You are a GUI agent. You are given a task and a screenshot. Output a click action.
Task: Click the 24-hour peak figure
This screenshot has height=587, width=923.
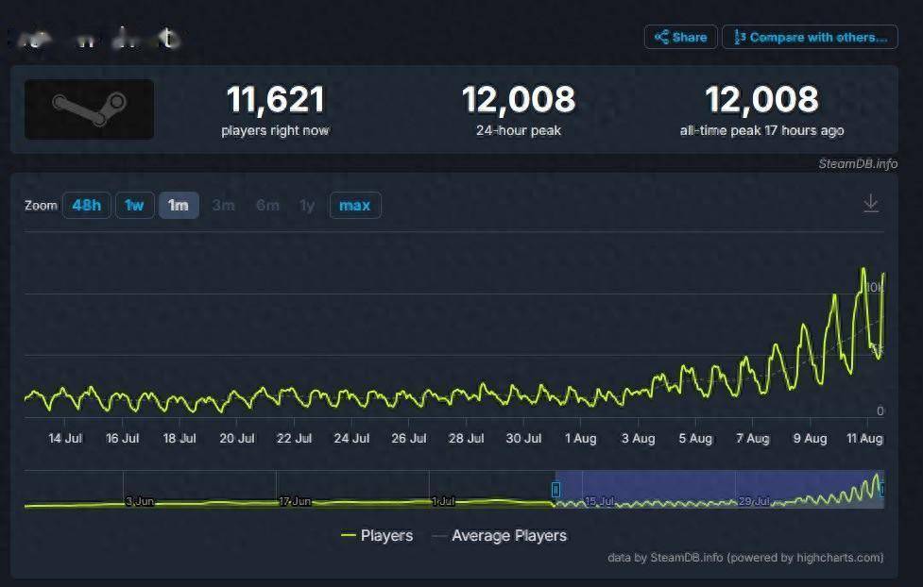(x=519, y=99)
